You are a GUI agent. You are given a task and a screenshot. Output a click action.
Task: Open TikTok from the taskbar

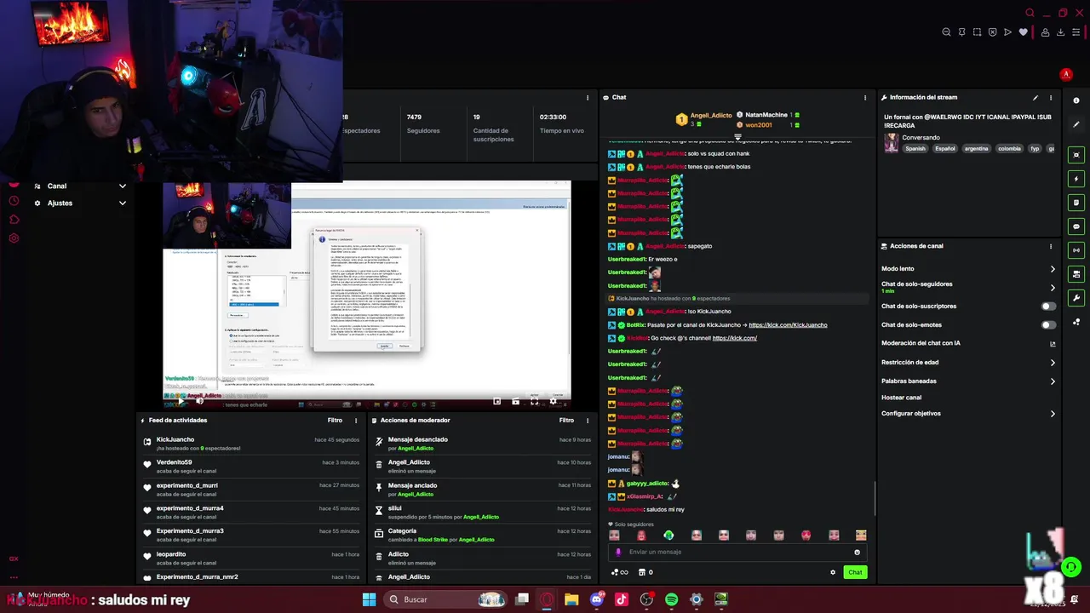[x=622, y=599]
